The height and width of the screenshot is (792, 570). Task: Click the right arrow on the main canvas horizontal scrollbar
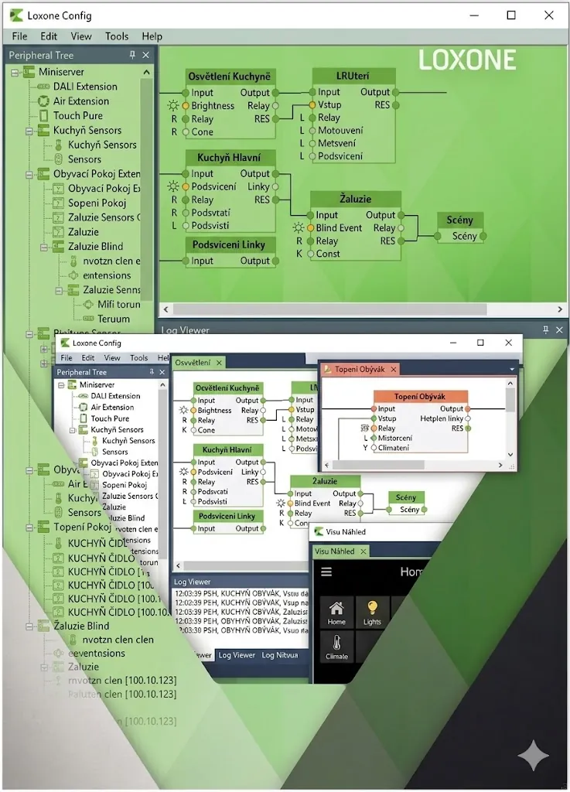click(559, 309)
